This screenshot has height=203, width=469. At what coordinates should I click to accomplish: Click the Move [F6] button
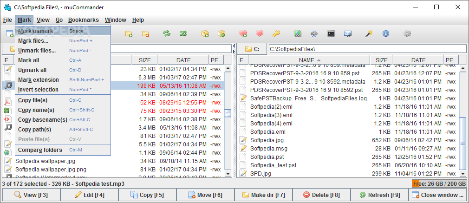point(205,195)
